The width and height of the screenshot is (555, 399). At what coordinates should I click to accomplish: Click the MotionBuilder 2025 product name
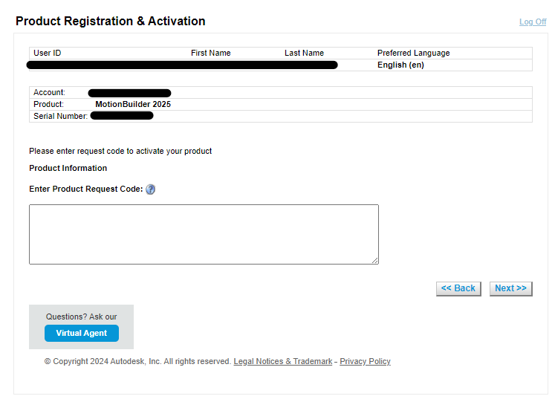click(133, 105)
